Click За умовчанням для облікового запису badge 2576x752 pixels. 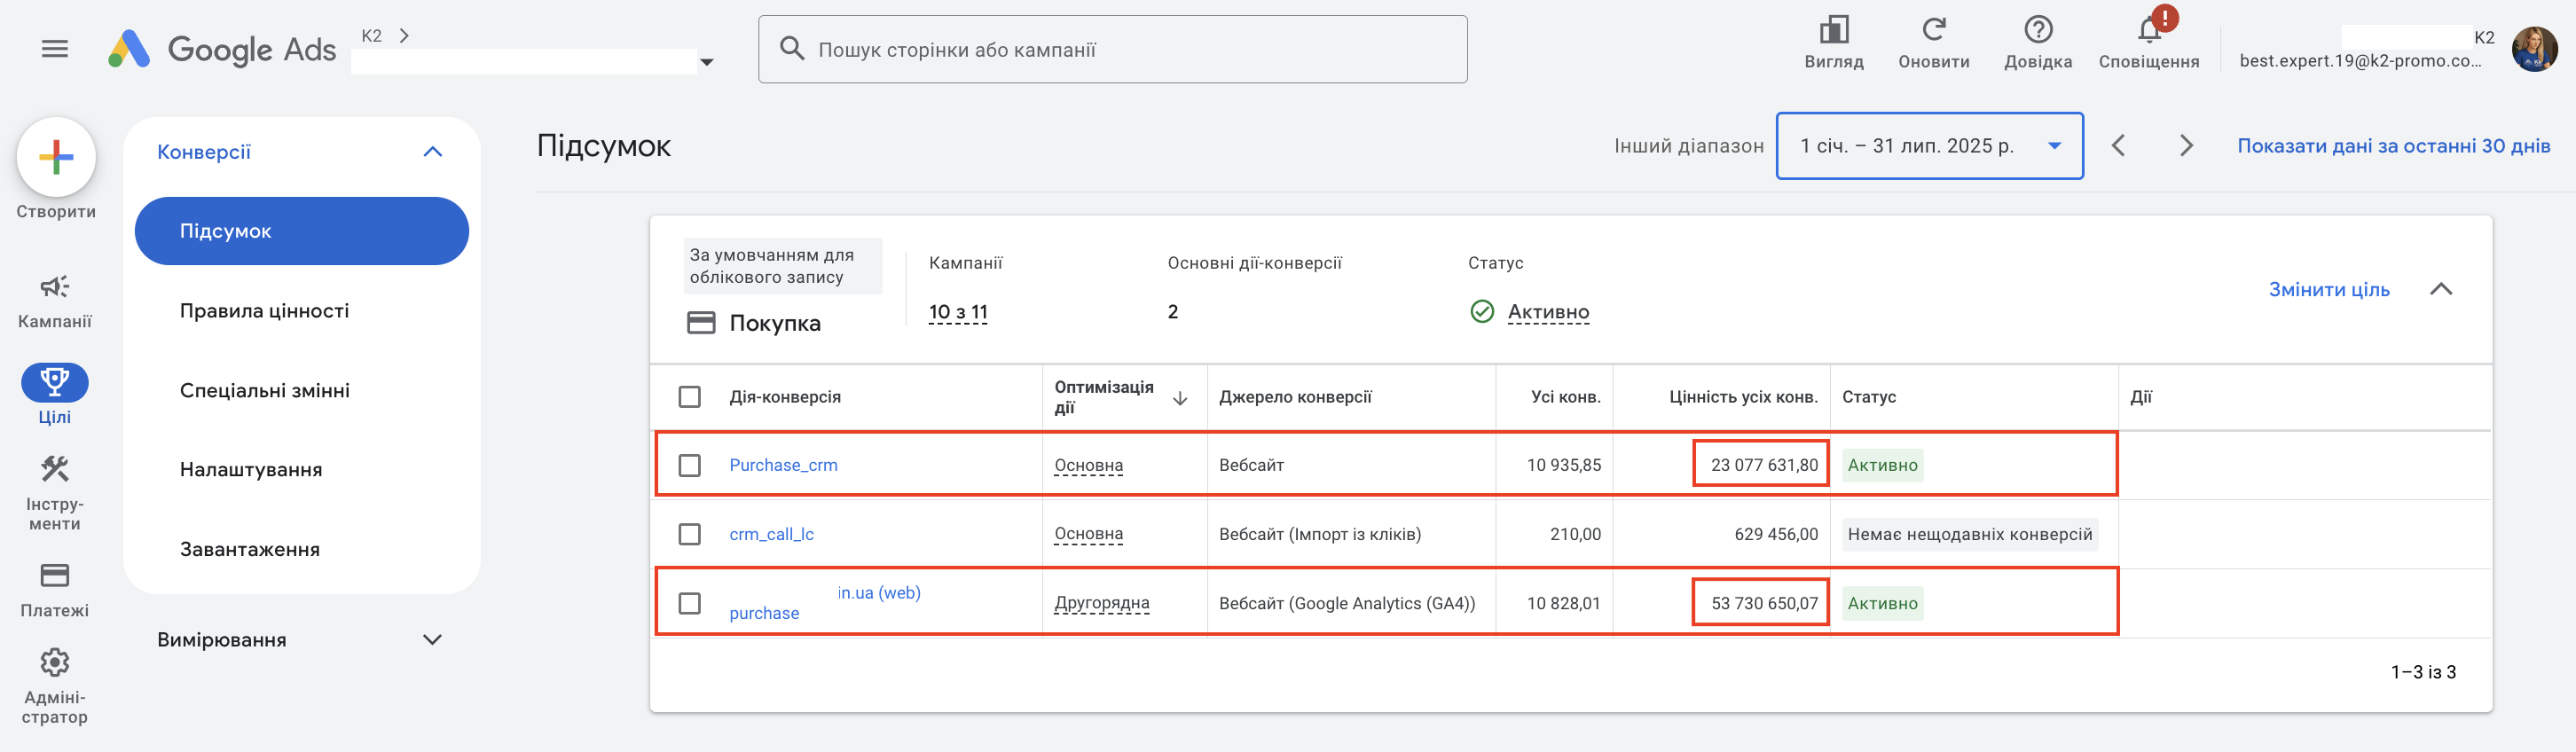click(x=783, y=266)
